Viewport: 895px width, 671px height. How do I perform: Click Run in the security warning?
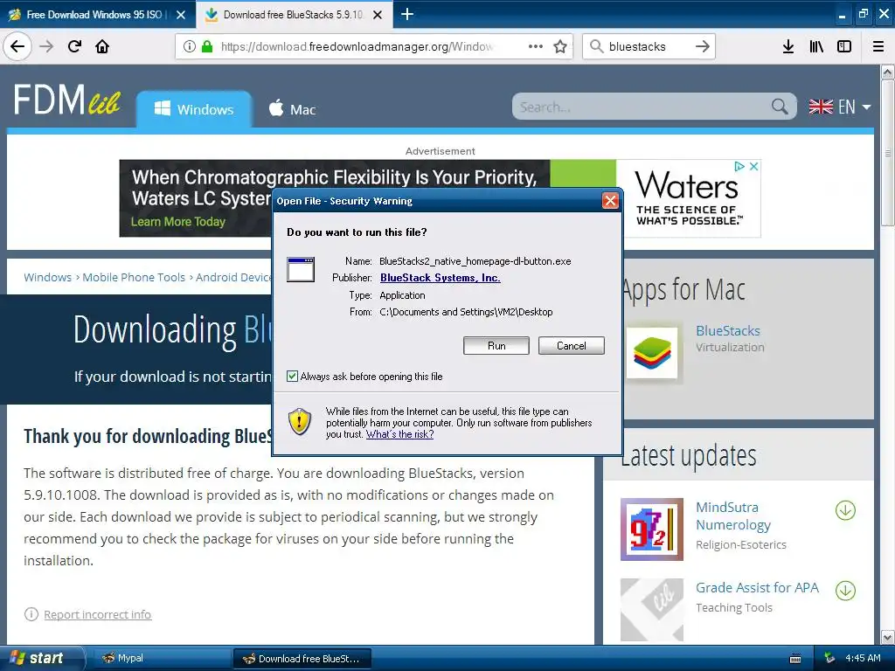(496, 345)
